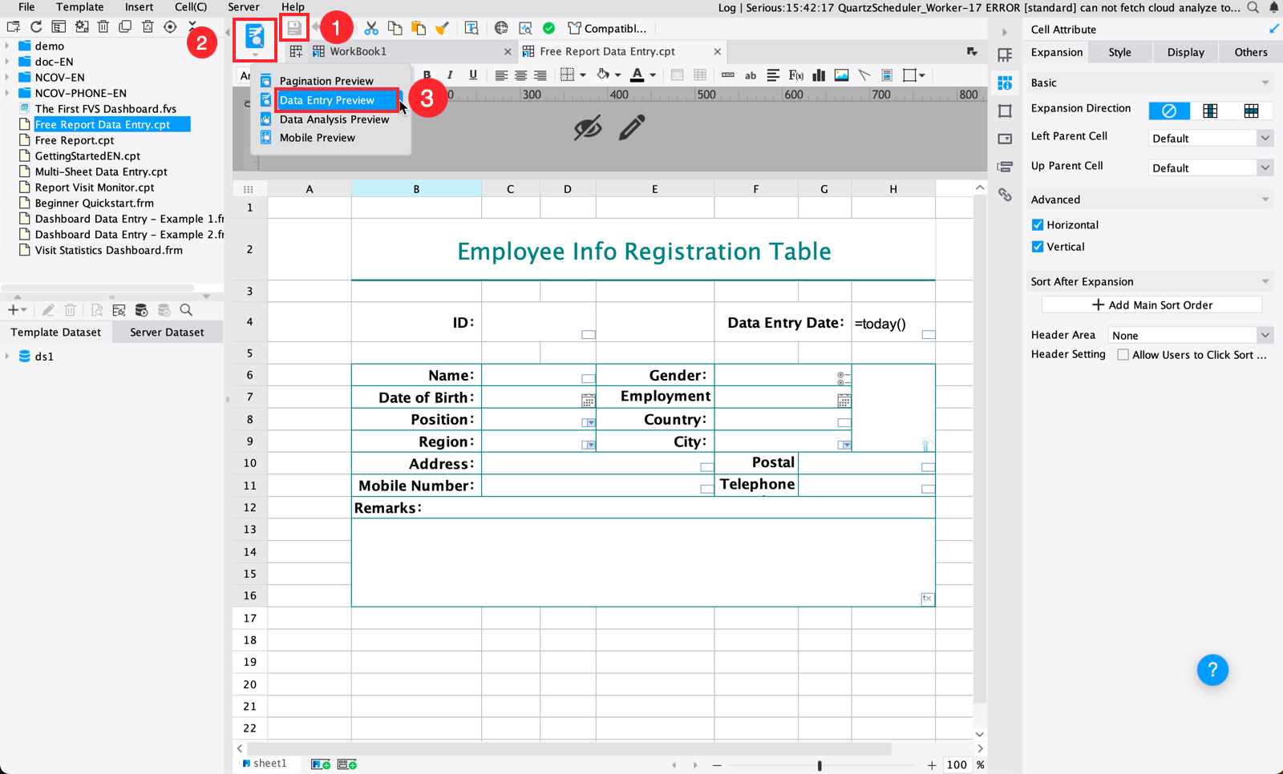1283x774 pixels.
Task: Click the pencil edit icon
Action: pos(632,127)
